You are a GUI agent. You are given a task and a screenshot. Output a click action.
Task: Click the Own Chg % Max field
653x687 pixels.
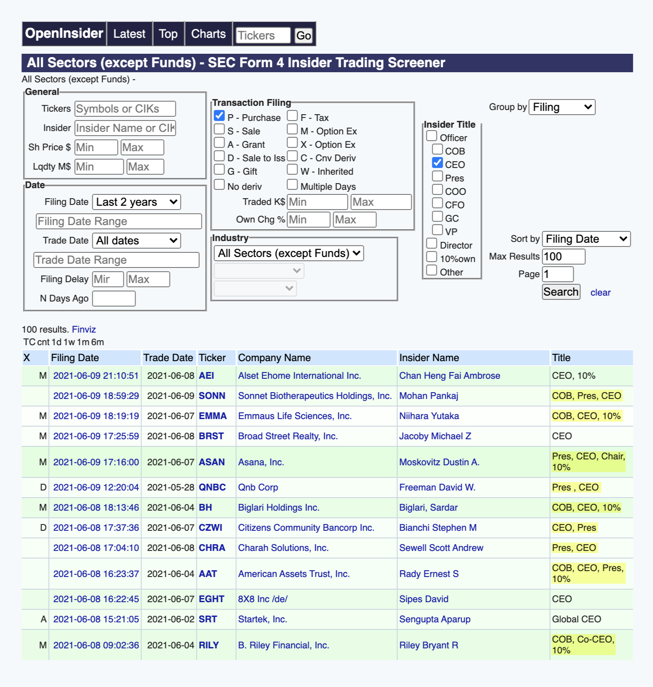point(355,220)
